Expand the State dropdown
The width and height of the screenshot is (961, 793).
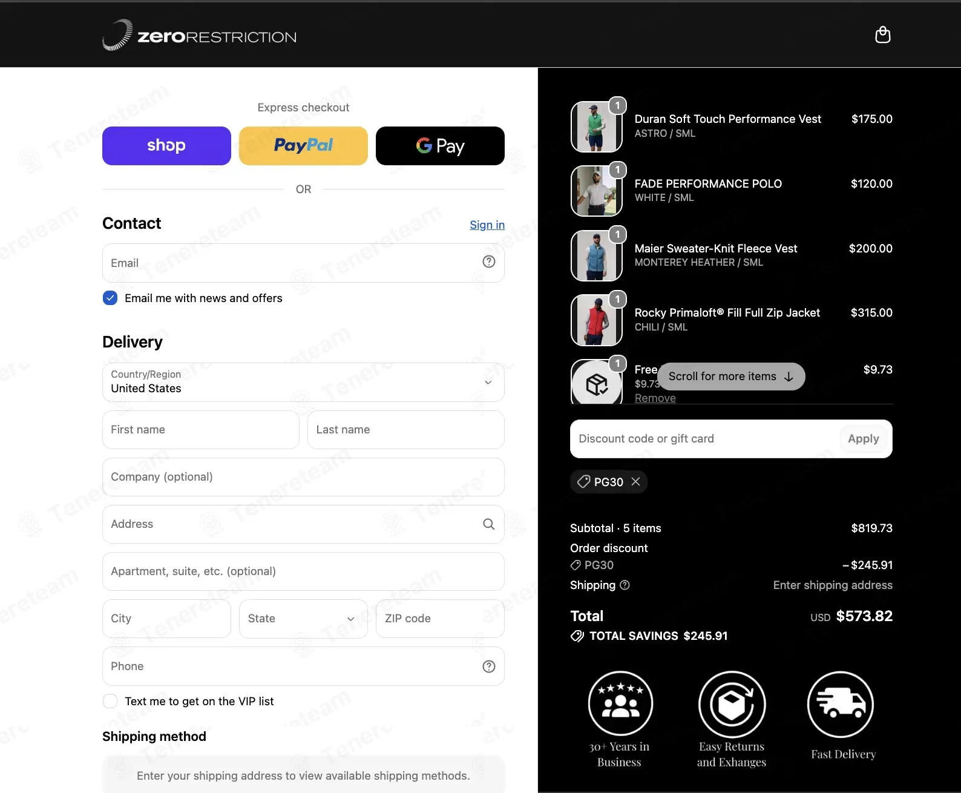[303, 618]
